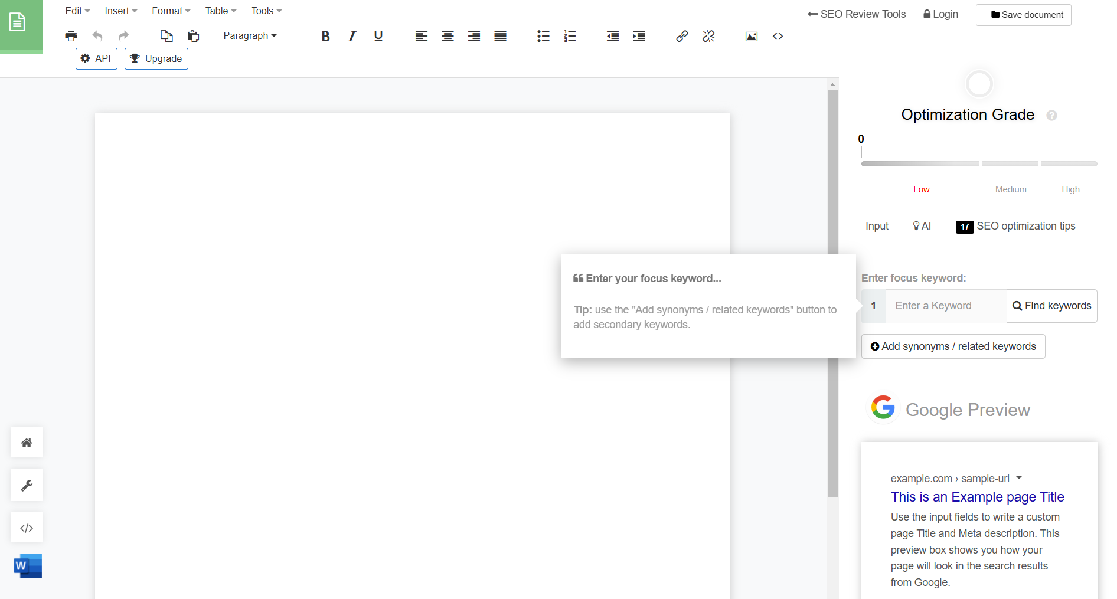1117x599 pixels.
Task: Remove the current link
Action: click(x=708, y=36)
